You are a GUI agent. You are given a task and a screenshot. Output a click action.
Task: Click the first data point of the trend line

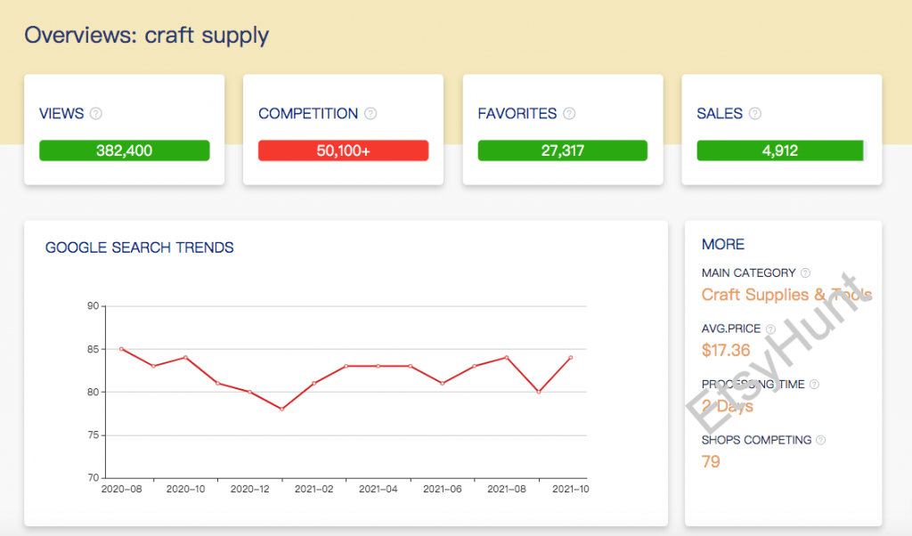click(121, 349)
